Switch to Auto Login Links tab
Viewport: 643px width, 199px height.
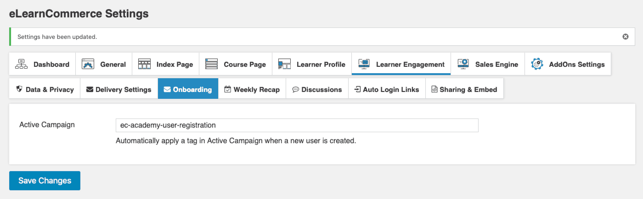pyautogui.click(x=387, y=89)
